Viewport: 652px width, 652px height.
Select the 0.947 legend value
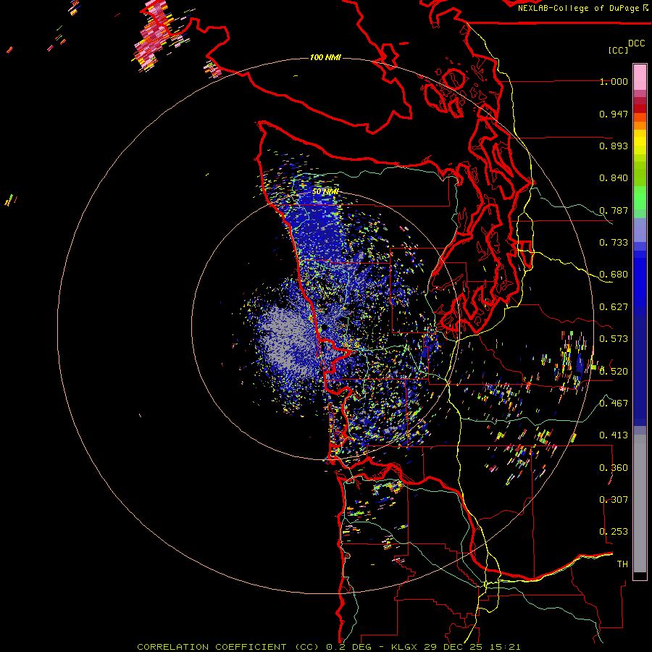(x=614, y=114)
